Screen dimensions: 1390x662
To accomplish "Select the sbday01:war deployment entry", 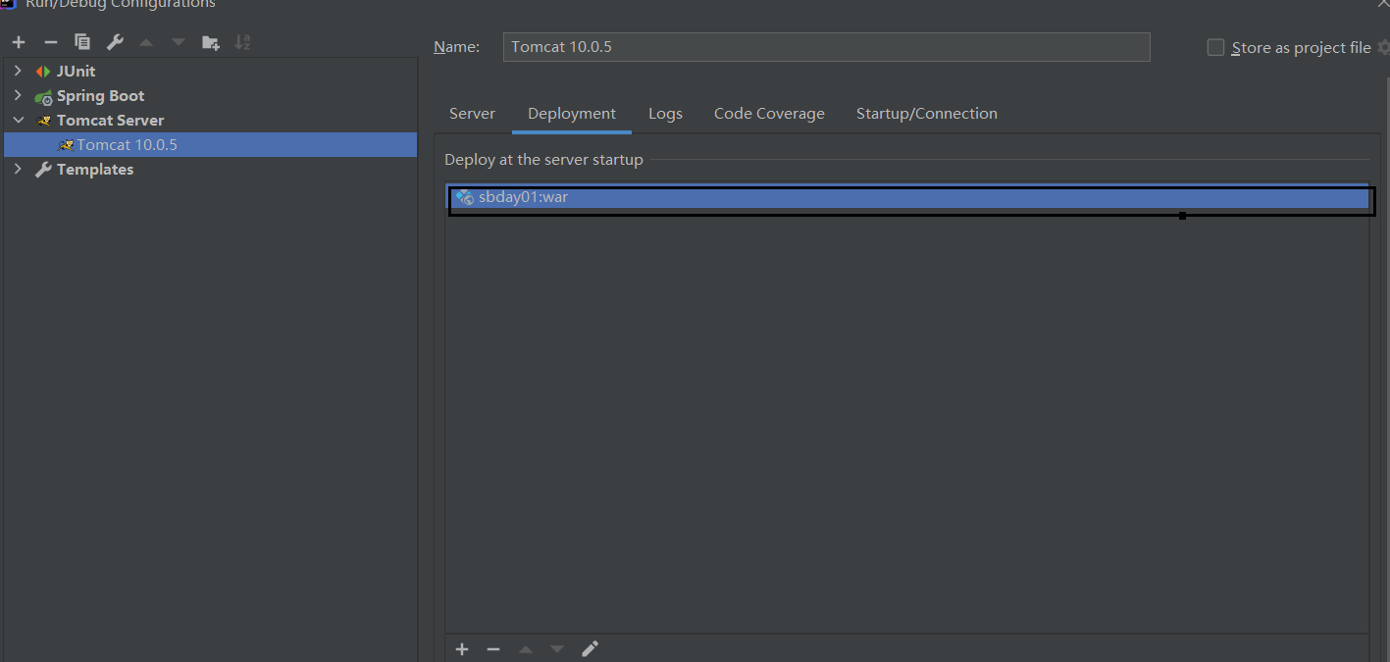I will (909, 197).
